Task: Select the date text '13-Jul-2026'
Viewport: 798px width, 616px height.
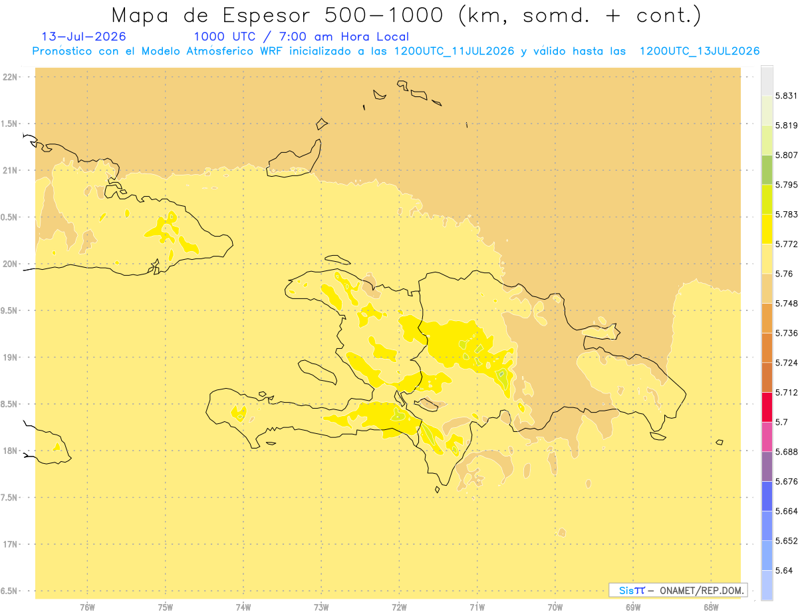Action: click(84, 37)
